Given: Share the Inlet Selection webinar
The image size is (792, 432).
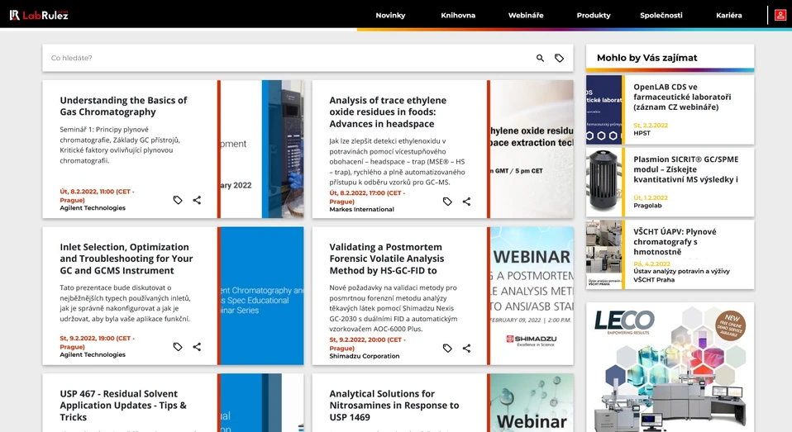Looking at the screenshot, I should (x=197, y=347).
